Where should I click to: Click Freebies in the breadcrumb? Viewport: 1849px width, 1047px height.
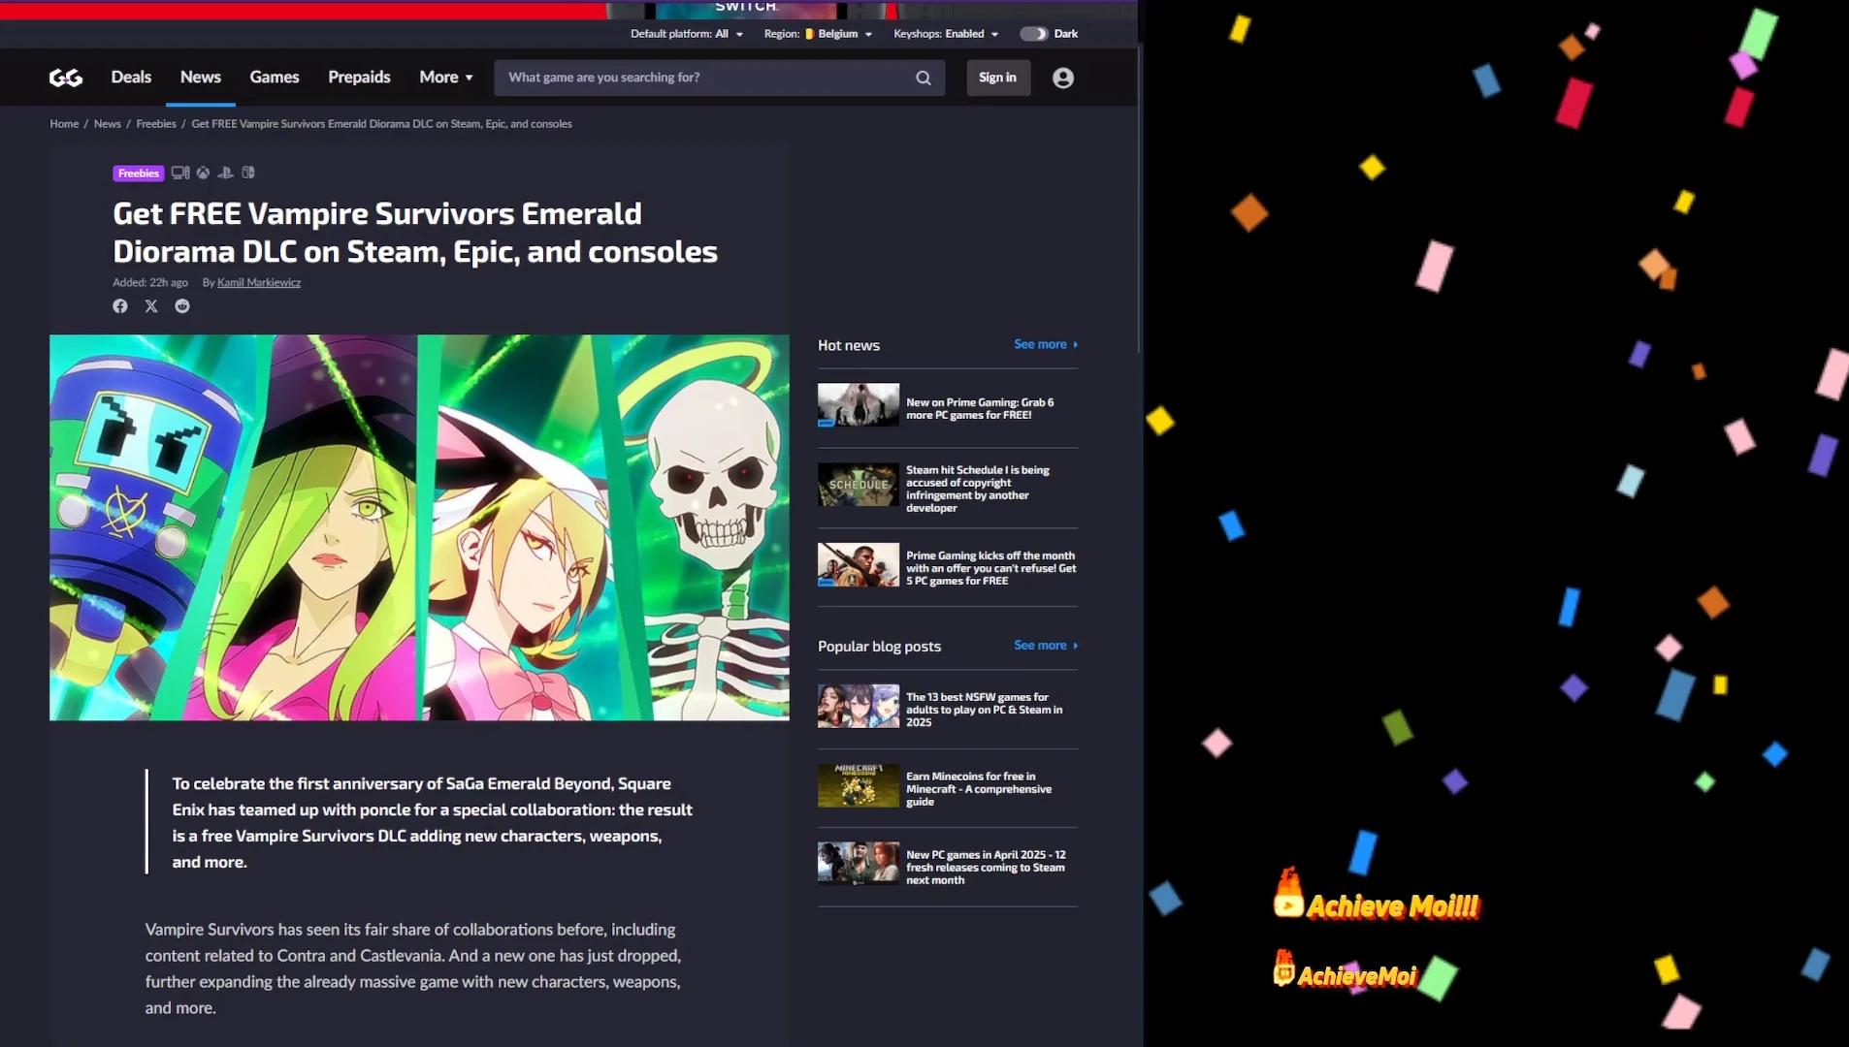[x=156, y=124]
